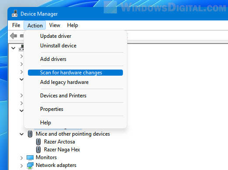The width and height of the screenshot is (228, 170).
Task: Expand the Network adapters category
Action: click(21, 166)
